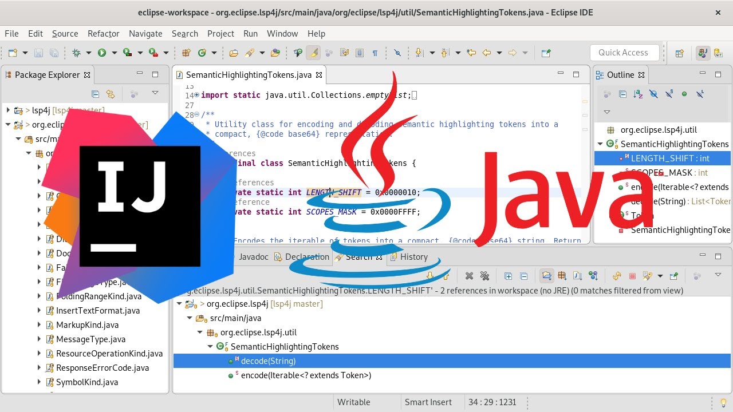Toggle Group by Project in Search view
This screenshot has height=412, width=733.
pyautogui.click(x=547, y=276)
